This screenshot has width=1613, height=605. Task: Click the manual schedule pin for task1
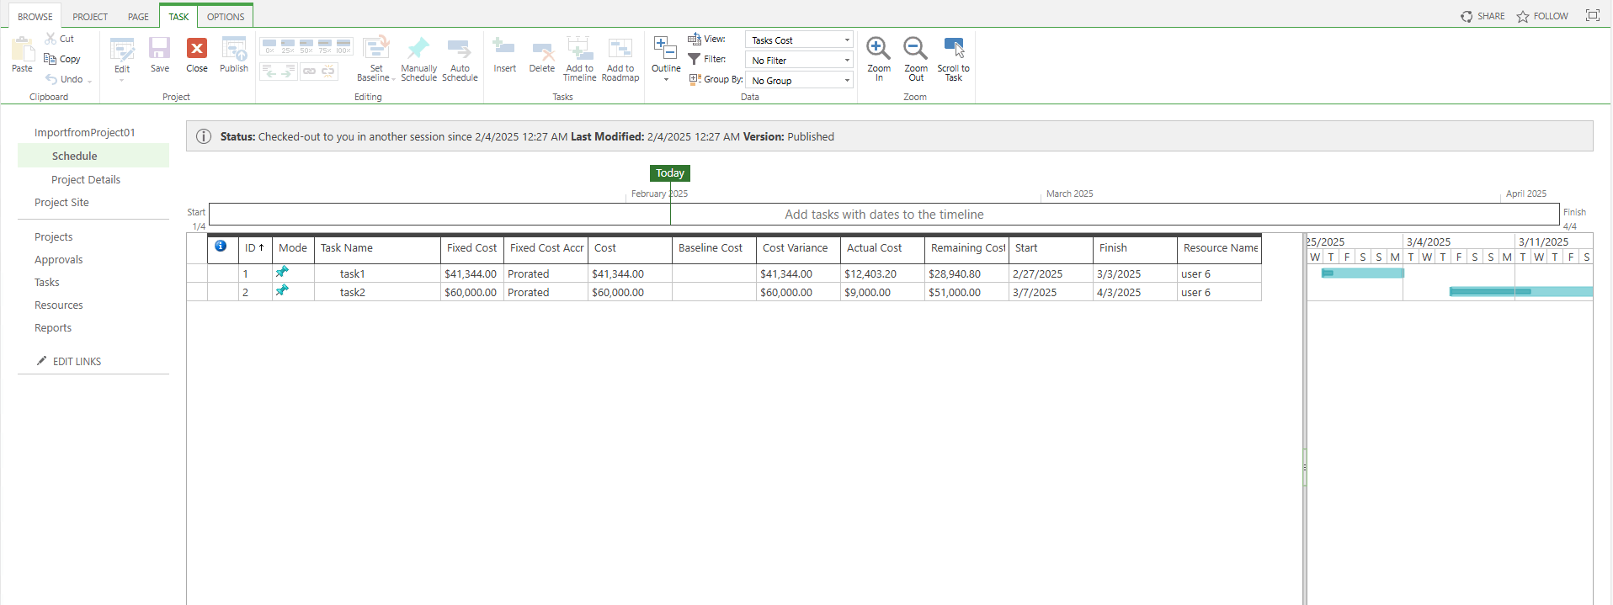282,272
